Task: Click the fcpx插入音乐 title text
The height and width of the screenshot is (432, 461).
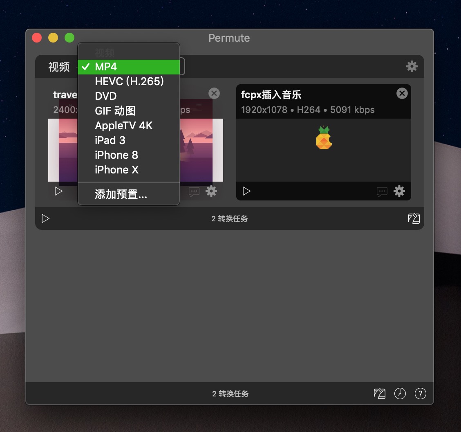Action: [271, 95]
